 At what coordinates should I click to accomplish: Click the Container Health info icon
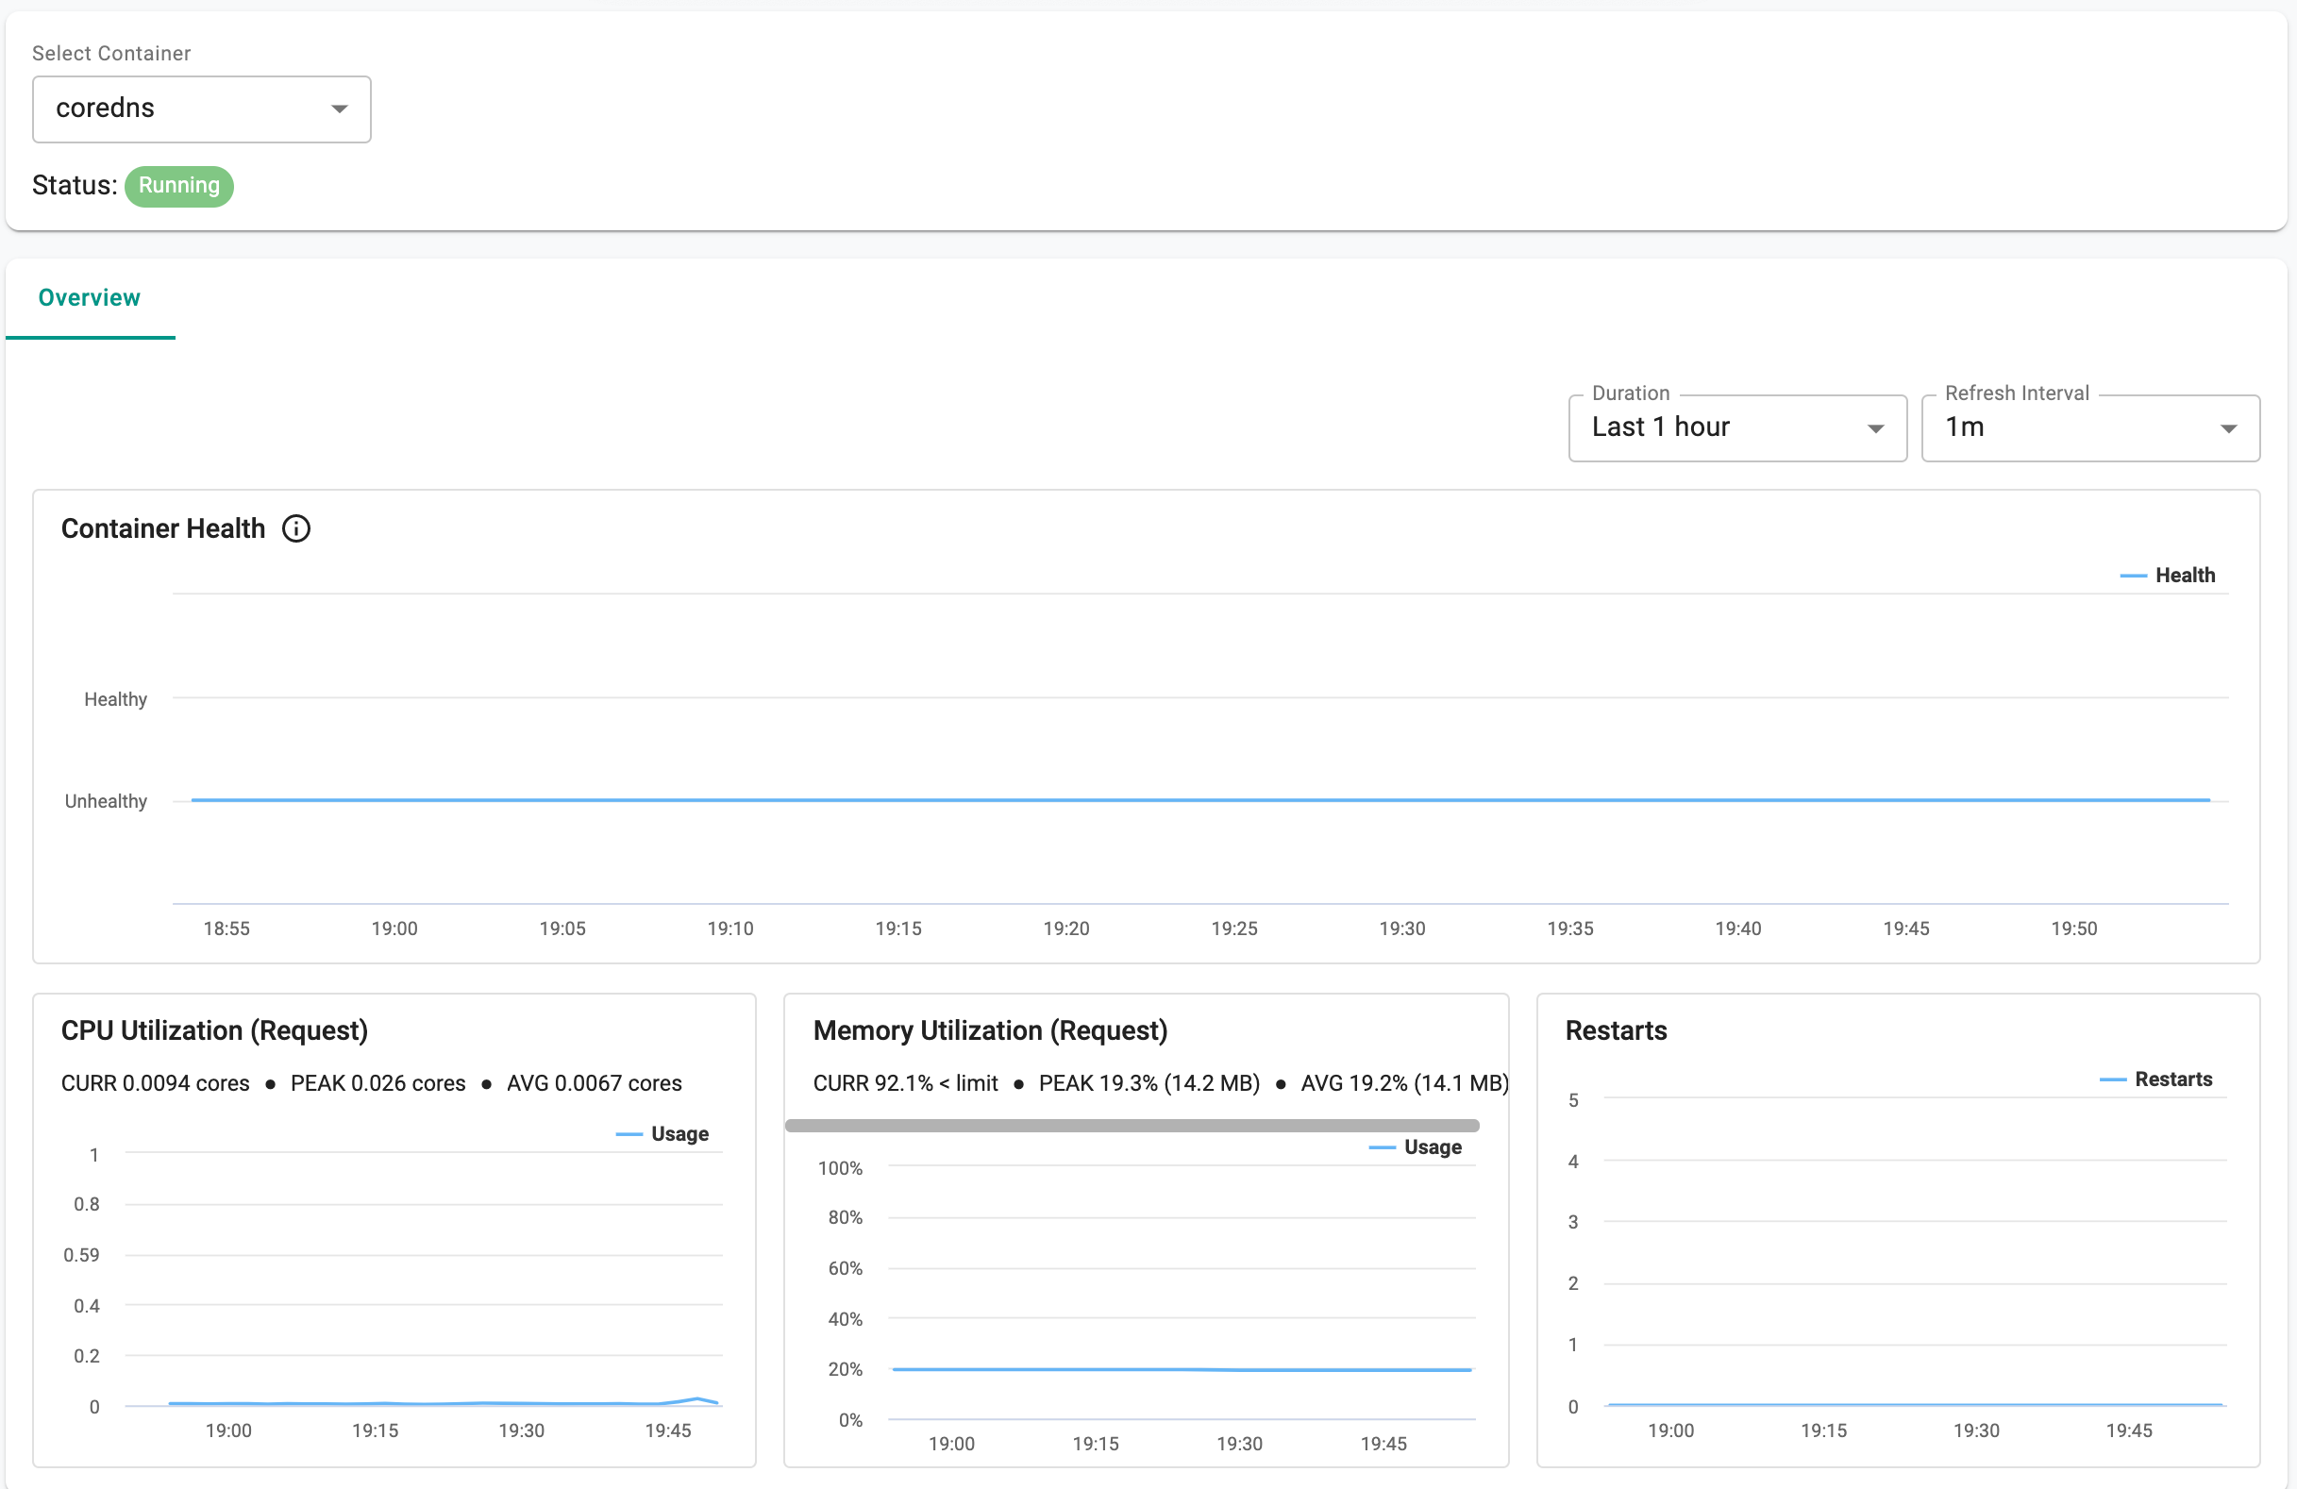pos(296,528)
